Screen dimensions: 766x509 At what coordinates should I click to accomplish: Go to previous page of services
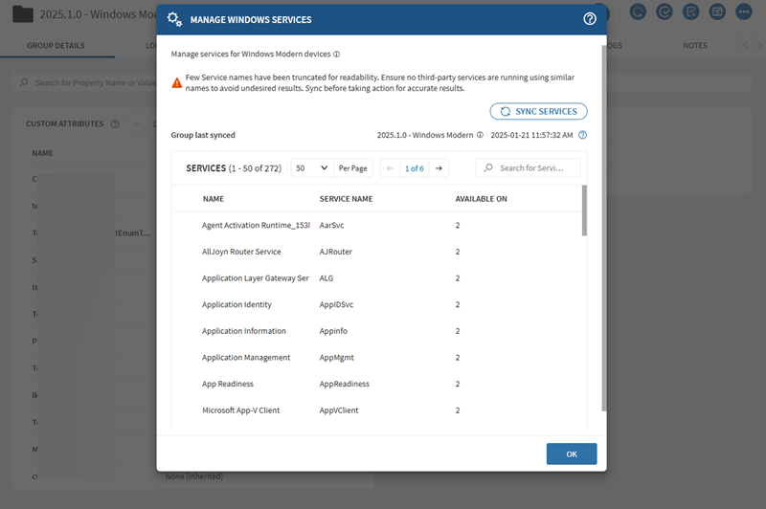pyautogui.click(x=390, y=167)
